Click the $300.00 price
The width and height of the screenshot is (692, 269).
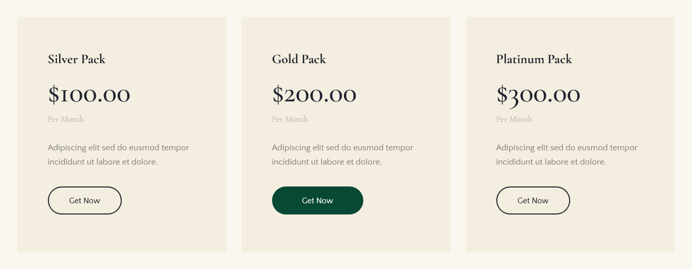click(538, 95)
